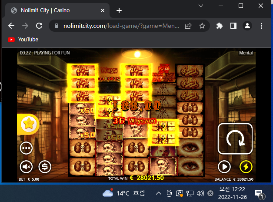Click the address bar URL
The image size is (273, 202).
121,26
